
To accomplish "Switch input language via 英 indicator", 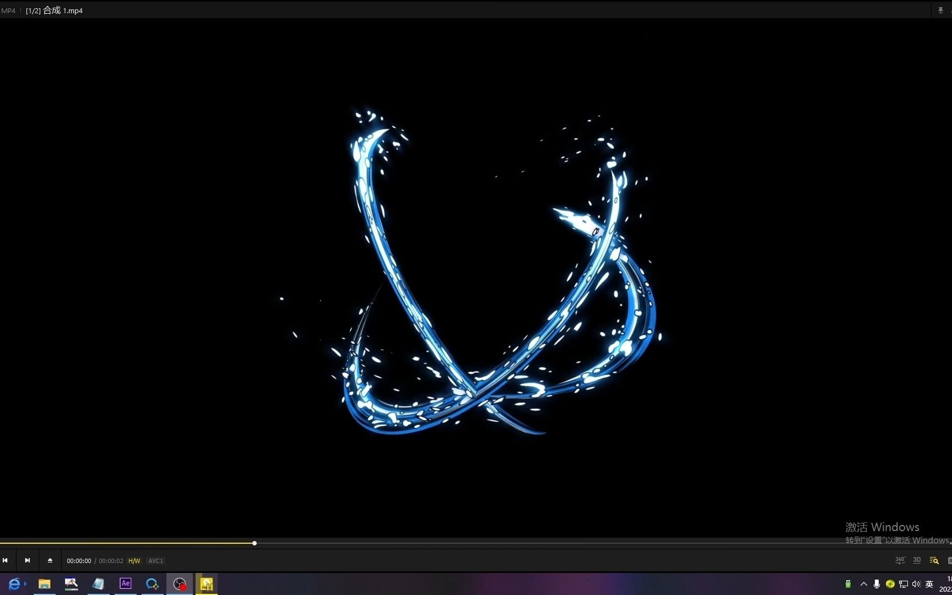I will click(929, 584).
